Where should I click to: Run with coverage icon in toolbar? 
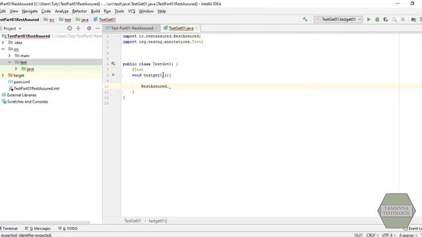[386, 19]
